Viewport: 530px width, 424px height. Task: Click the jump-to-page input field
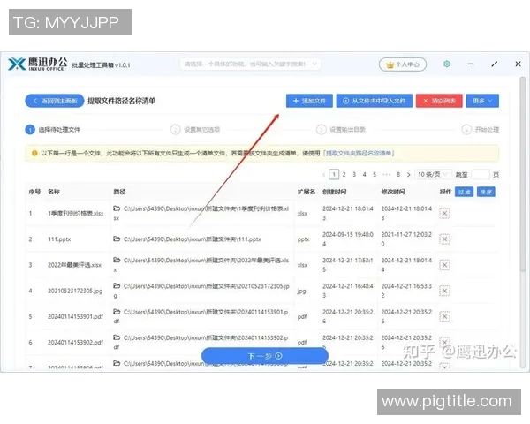click(x=481, y=175)
